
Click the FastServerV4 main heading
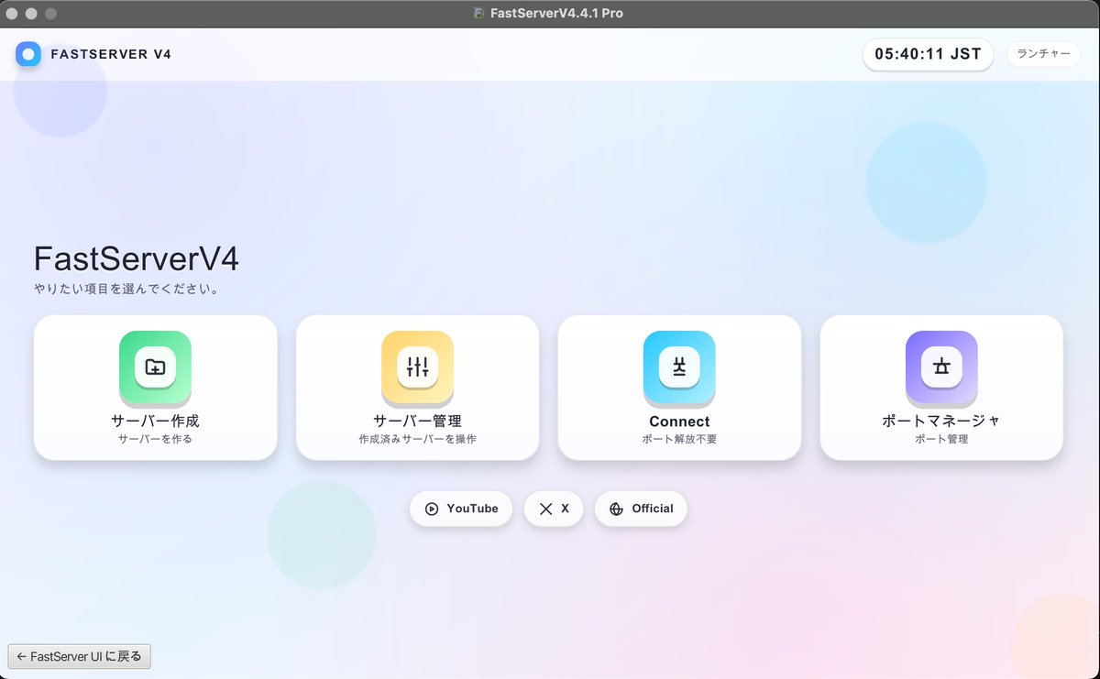coord(137,259)
